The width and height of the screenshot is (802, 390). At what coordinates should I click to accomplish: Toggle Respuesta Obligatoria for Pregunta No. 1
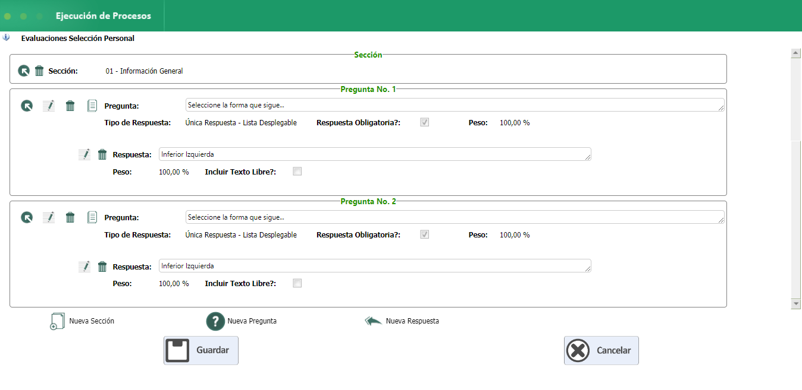click(424, 122)
